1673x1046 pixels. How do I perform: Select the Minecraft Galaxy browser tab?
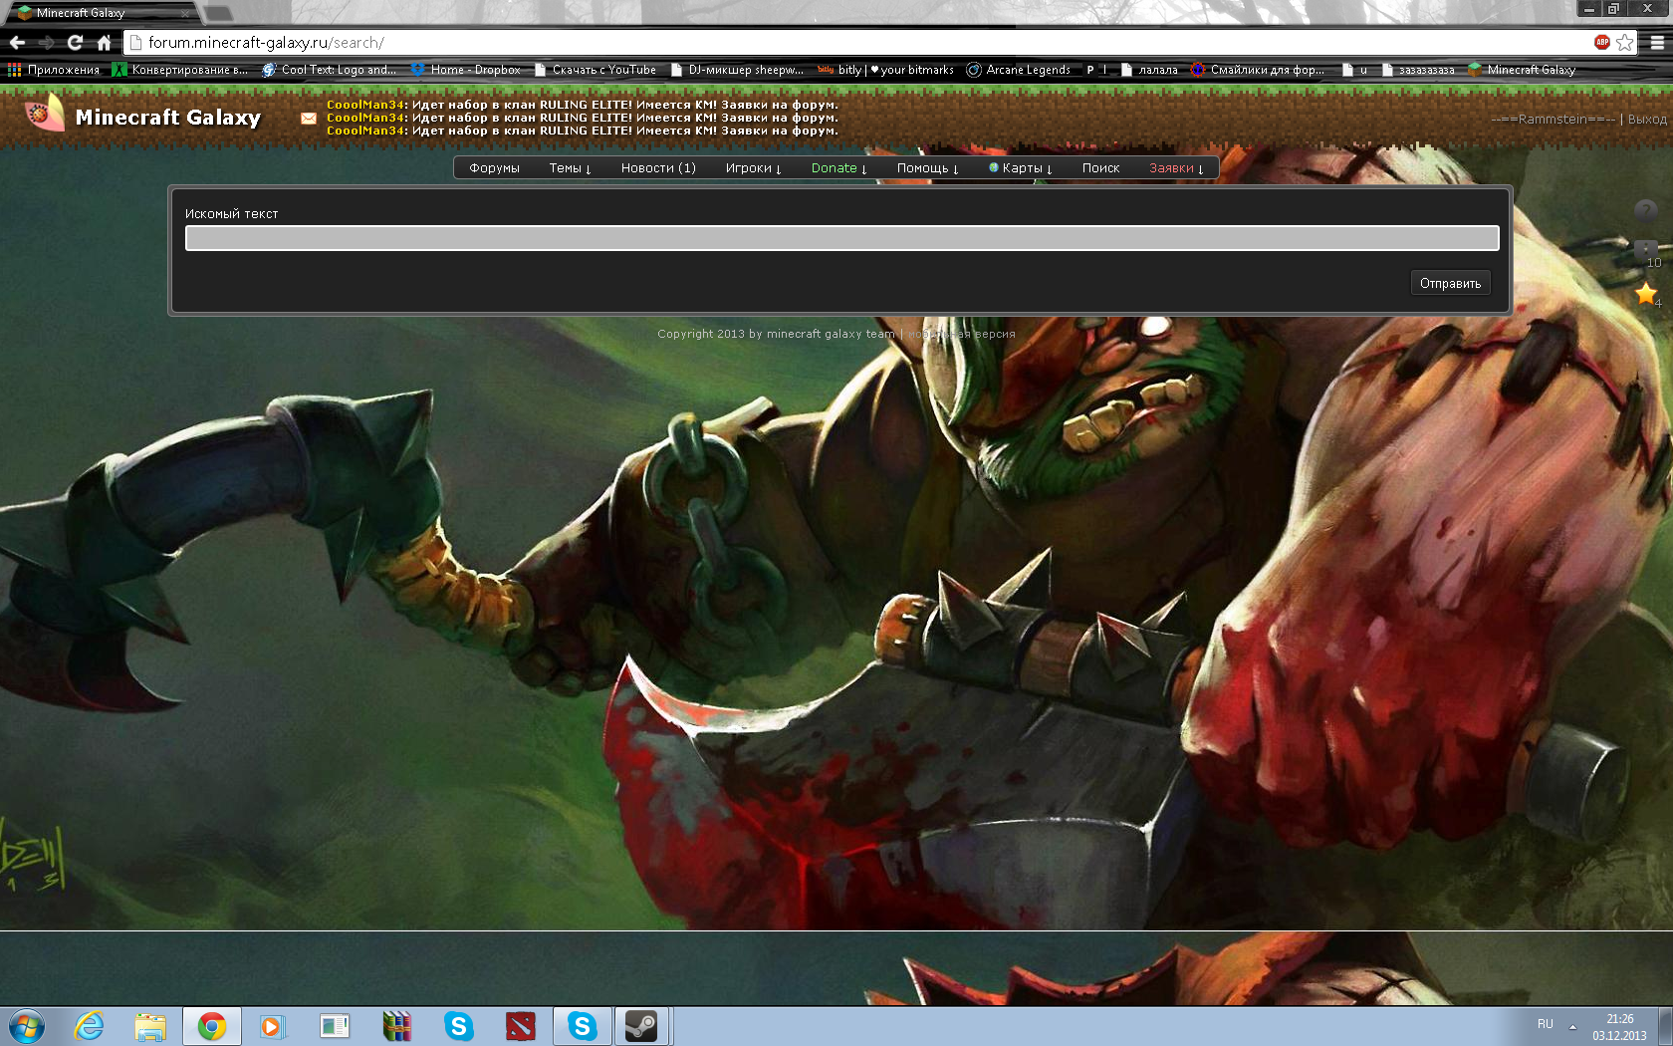[100, 13]
